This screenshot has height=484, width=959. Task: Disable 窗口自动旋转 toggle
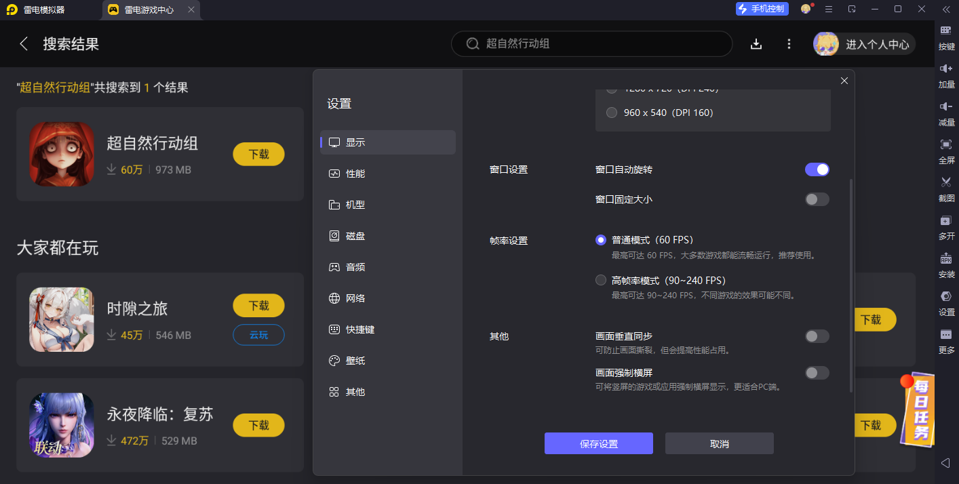click(x=817, y=169)
